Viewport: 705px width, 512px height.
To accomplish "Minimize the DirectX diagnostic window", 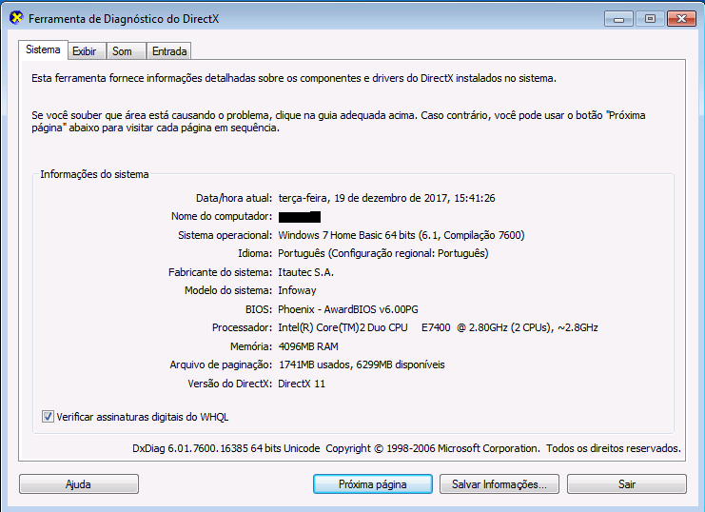I will (619, 19).
